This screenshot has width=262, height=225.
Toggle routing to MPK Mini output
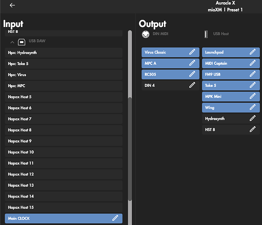(x=231, y=96)
